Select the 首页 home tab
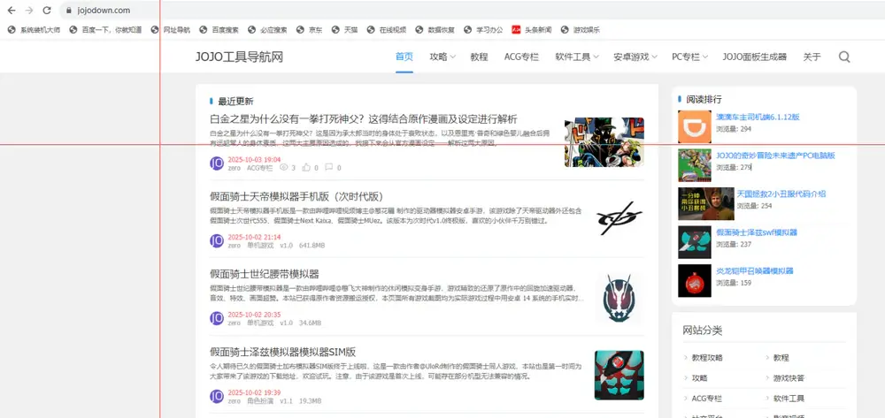 (404, 57)
